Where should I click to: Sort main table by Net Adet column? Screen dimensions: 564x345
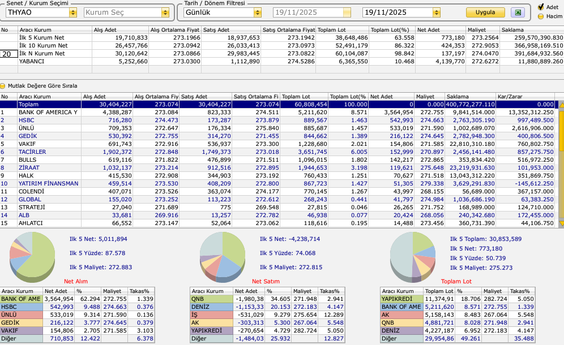click(x=391, y=97)
